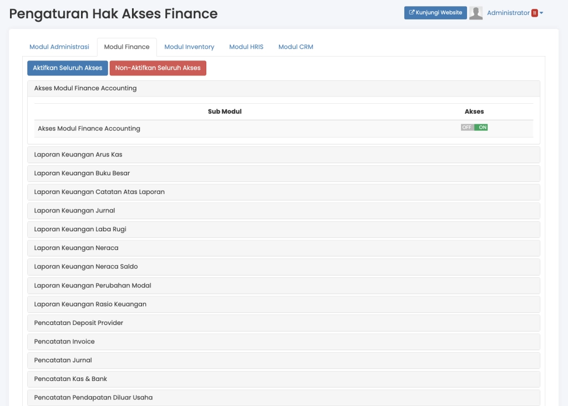The image size is (568, 406).
Task: Click Aktifkan Seluruh Akses button
Action: [x=68, y=68]
